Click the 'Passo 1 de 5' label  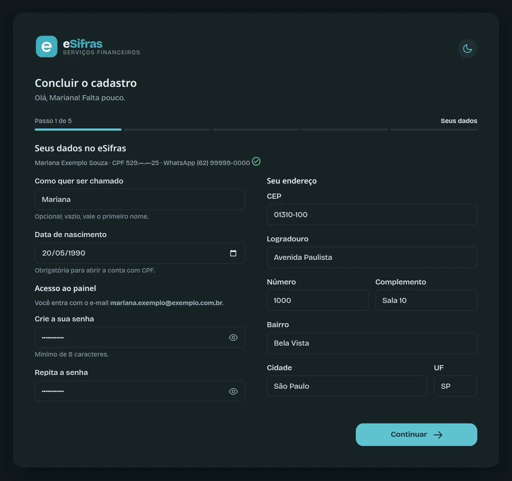pos(53,121)
